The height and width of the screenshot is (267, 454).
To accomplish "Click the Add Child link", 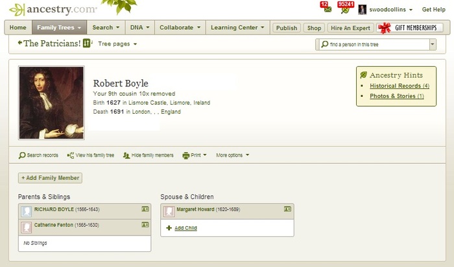I will [185, 228].
